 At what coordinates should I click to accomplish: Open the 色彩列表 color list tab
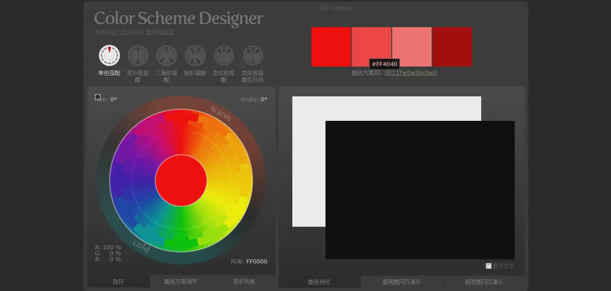coord(244,281)
